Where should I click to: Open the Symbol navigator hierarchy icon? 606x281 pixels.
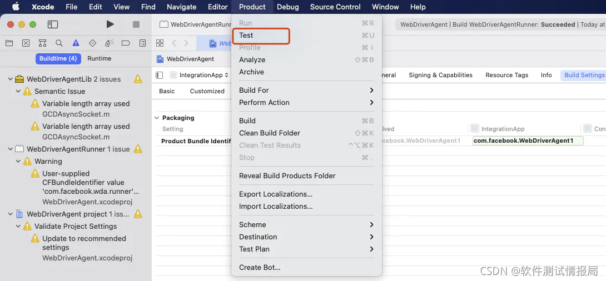pyautogui.click(x=42, y=43)
